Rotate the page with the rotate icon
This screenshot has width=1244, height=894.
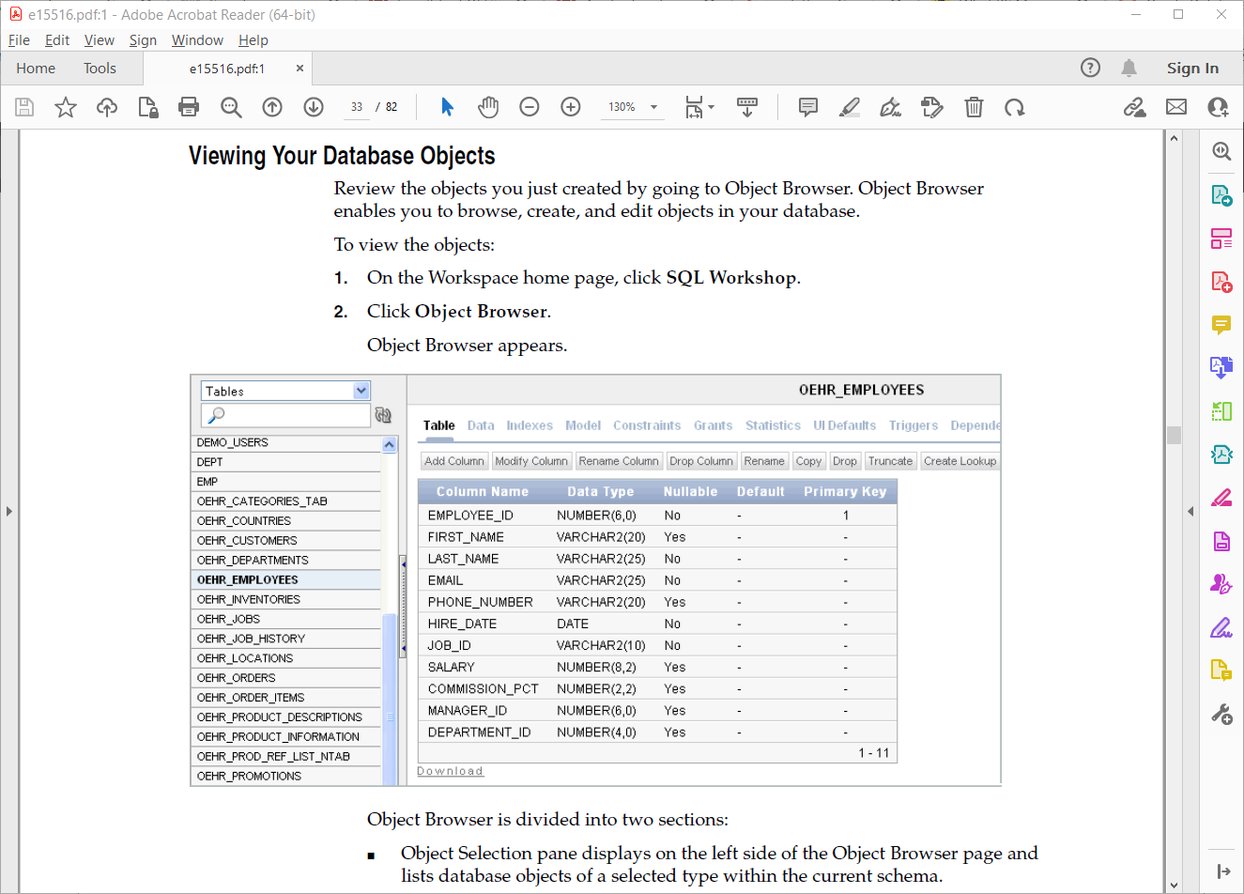(x=1015, y=107)
